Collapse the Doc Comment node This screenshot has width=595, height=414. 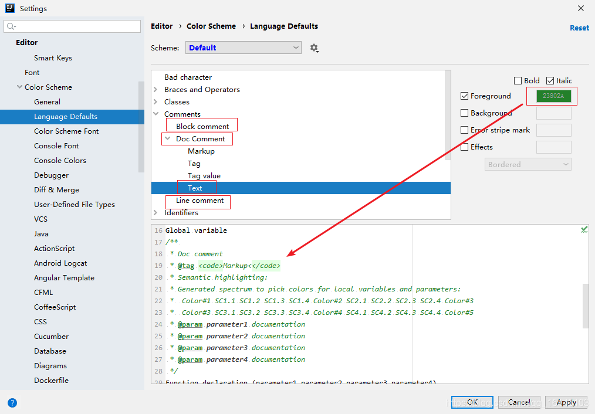click(x=167, y=138)
